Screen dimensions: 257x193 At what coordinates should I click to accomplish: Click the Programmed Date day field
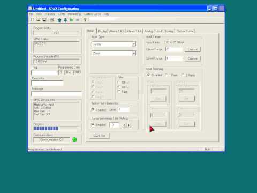click(x=61, y=72)
